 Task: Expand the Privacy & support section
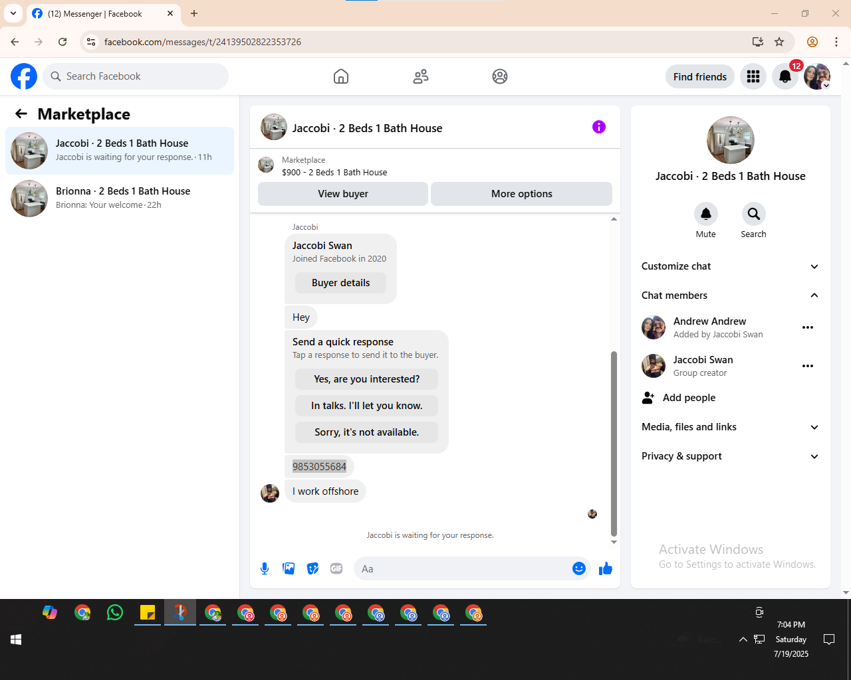pos(730,456)
